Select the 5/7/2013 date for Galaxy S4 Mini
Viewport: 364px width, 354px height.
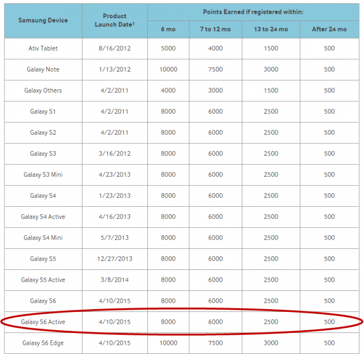[114, 238]
